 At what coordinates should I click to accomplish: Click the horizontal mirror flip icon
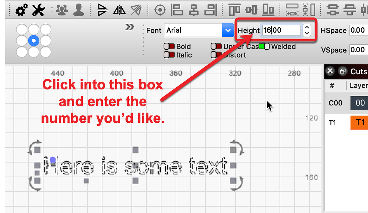[x=119, y=10]
